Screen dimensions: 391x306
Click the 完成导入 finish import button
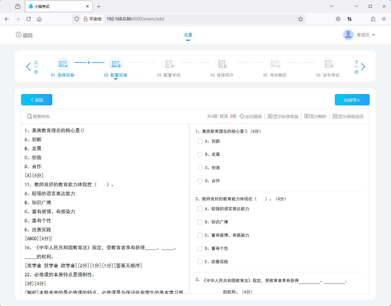[x=352, y=99]
